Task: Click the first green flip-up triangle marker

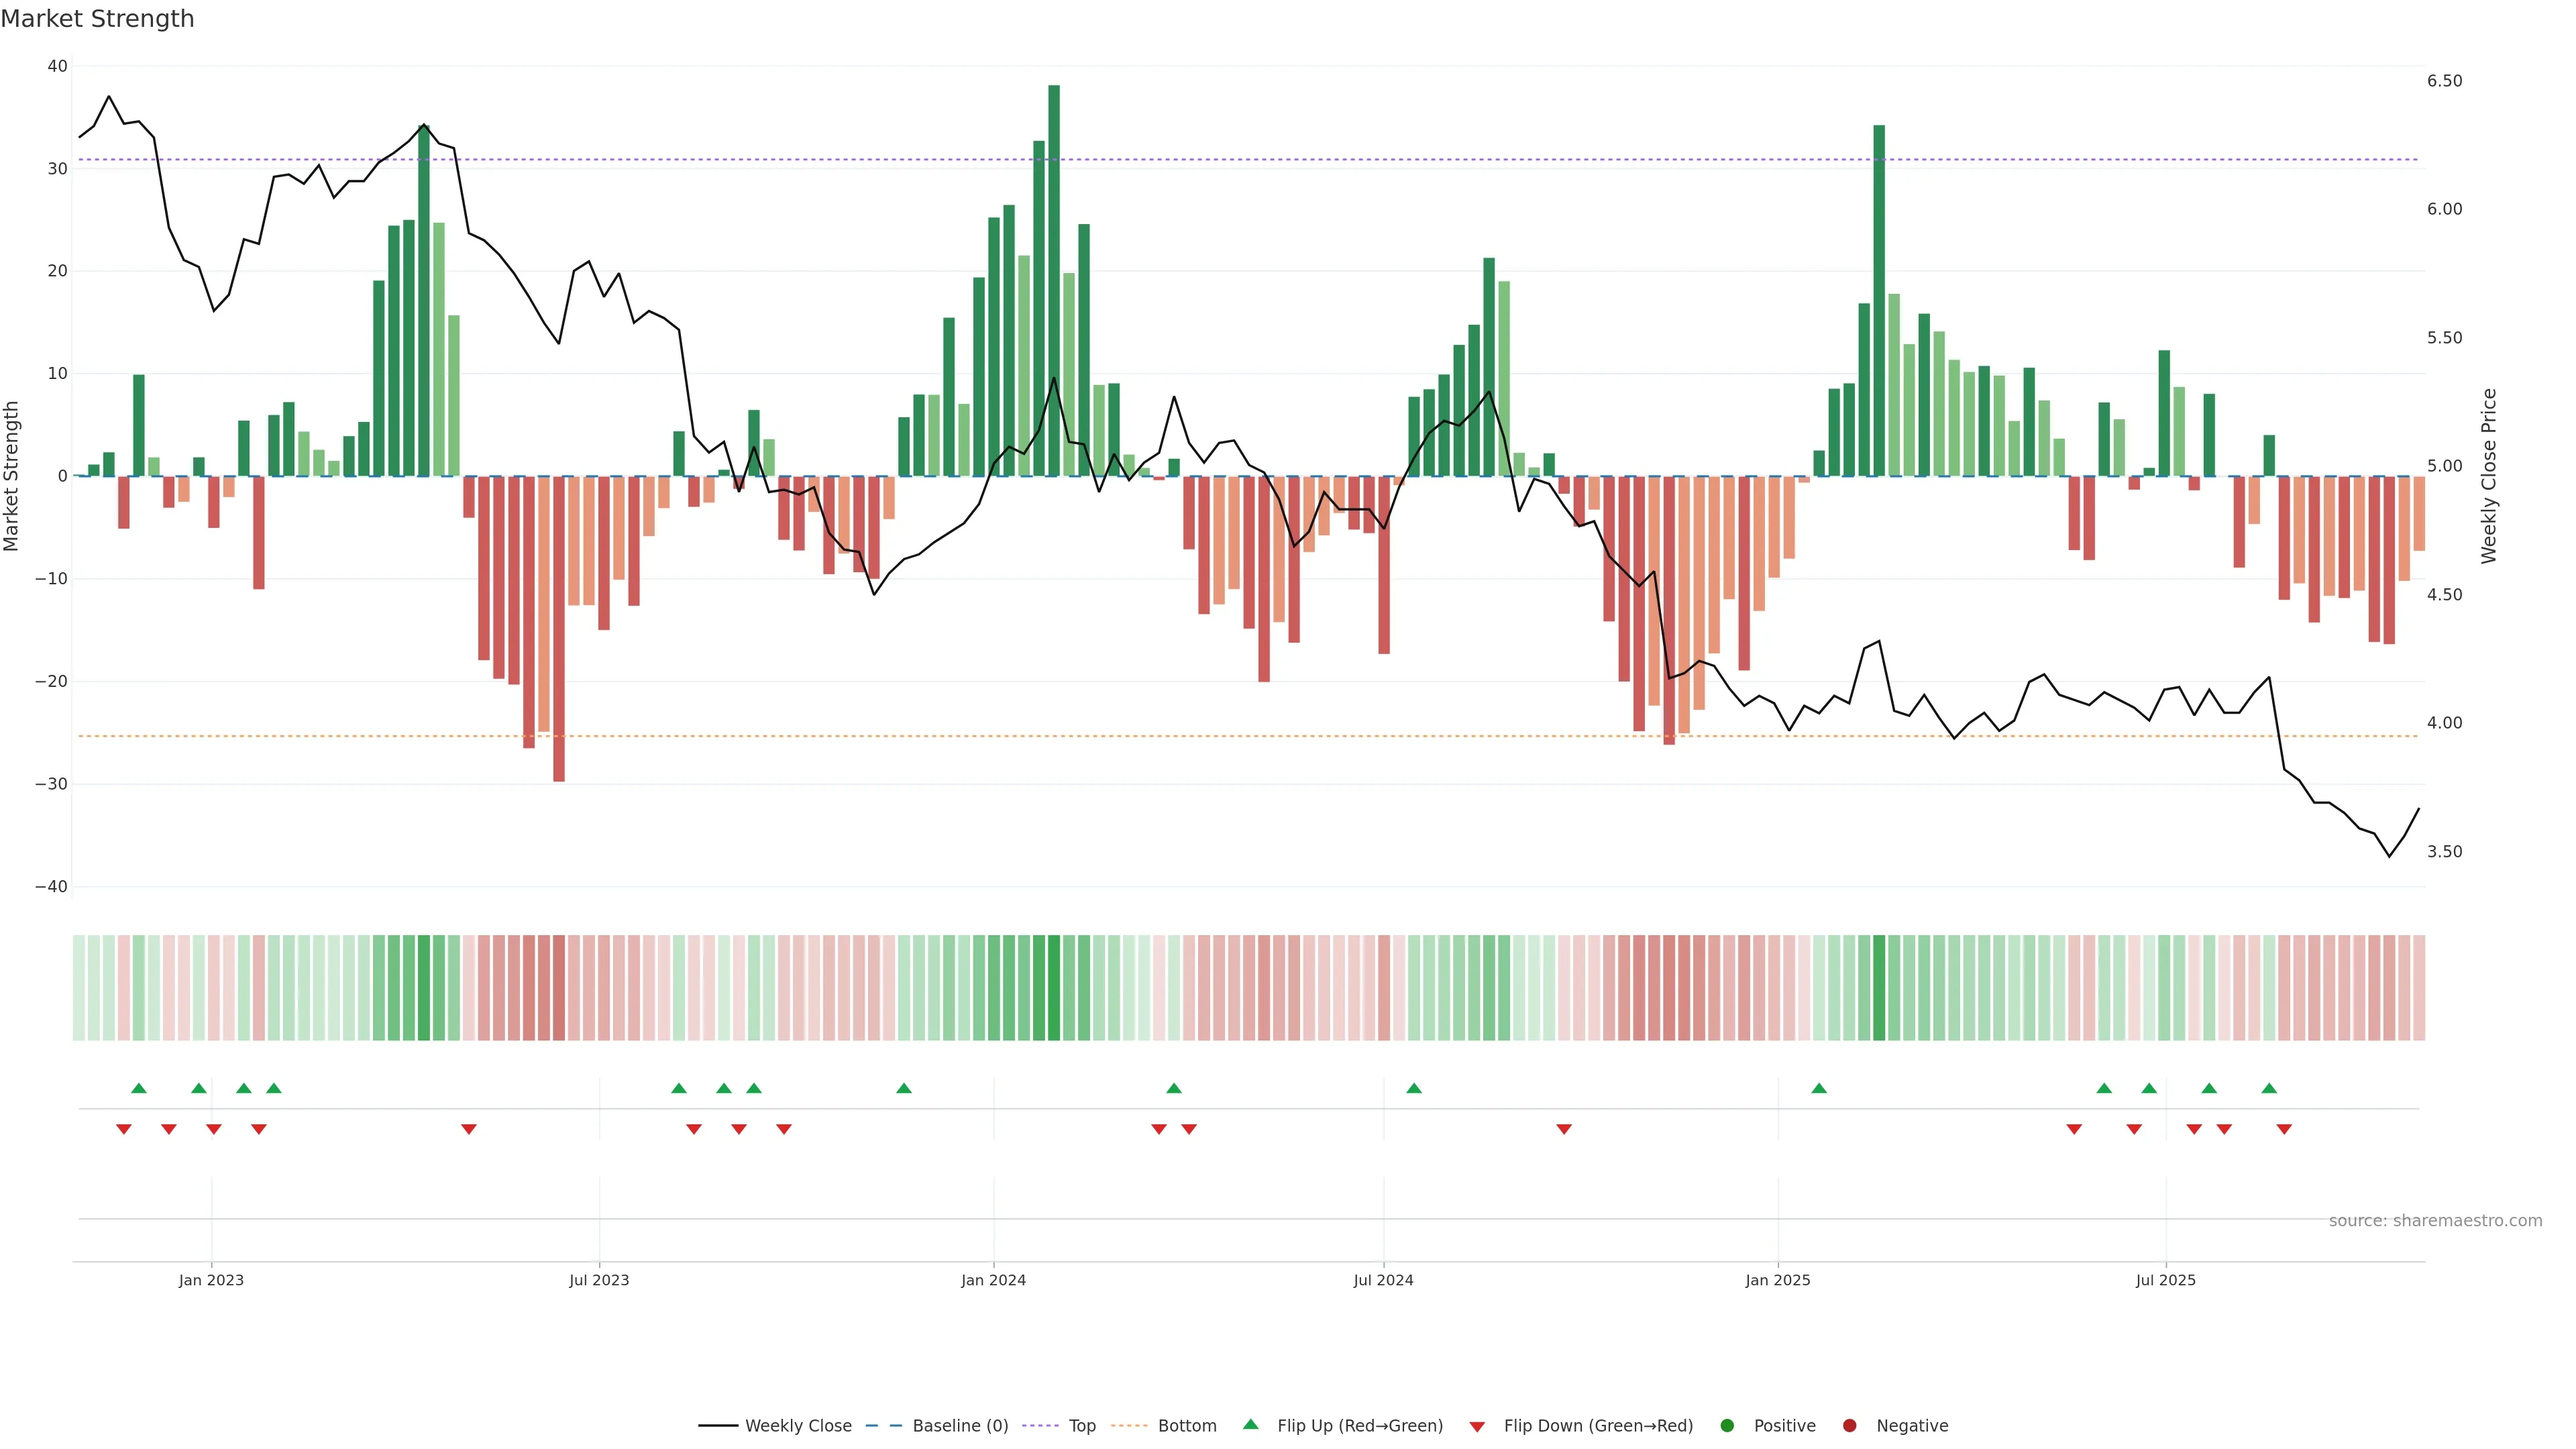Action: [139, 1088]
